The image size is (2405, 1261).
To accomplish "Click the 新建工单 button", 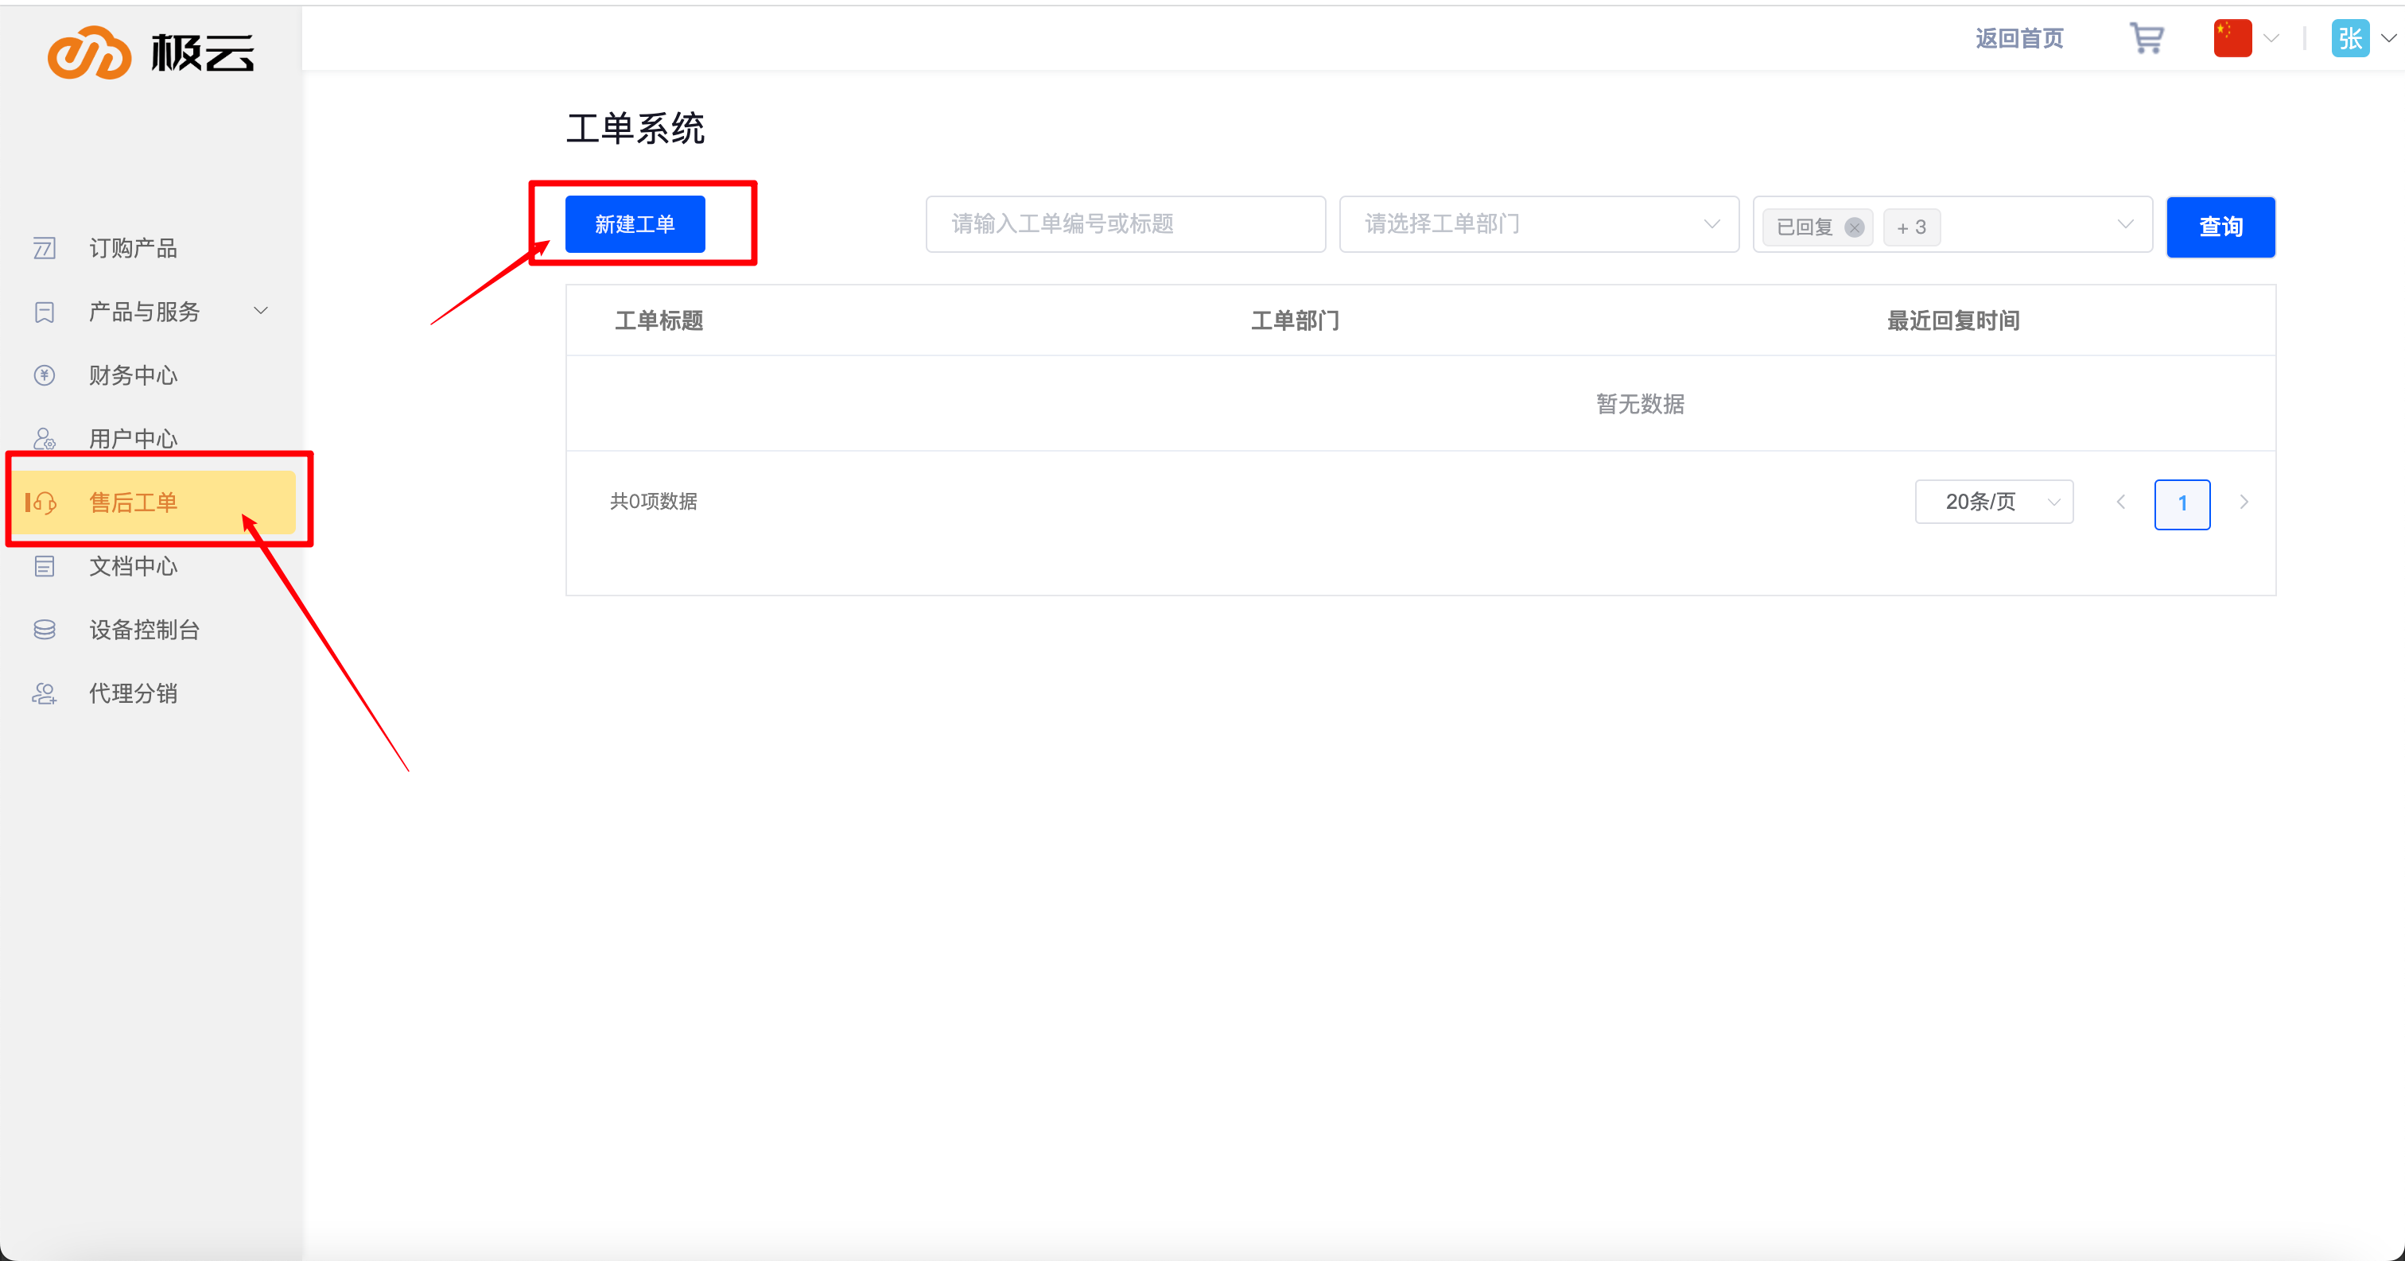I will tap(635, 224).
